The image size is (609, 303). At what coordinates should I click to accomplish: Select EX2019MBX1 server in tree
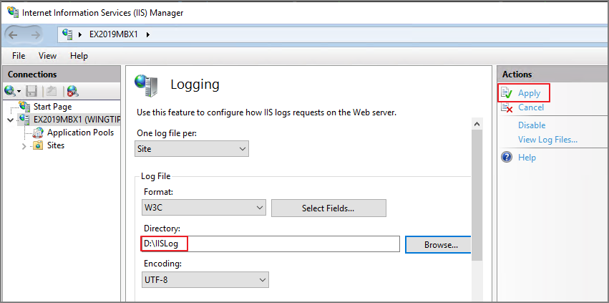76,120
